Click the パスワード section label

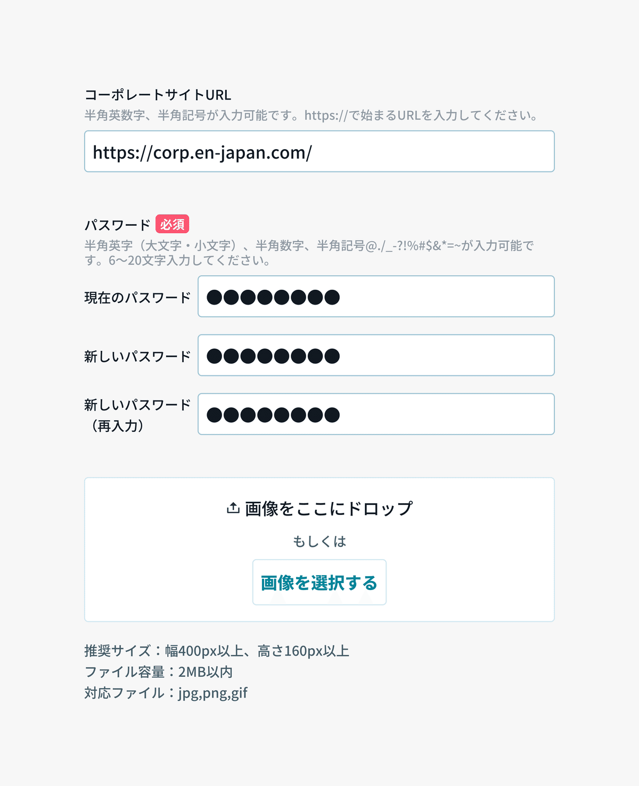(x=118, y=225)
